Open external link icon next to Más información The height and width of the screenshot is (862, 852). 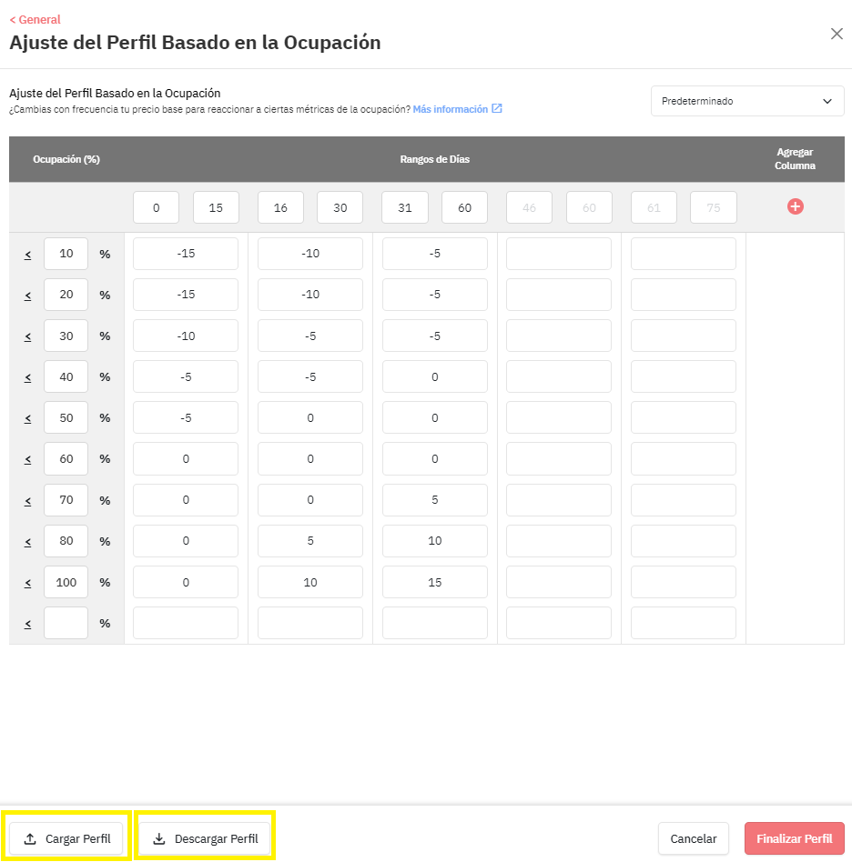point(496,108)
